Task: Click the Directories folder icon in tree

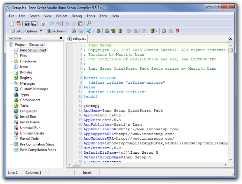Action: pyautogui.click(x=16, y=61)
